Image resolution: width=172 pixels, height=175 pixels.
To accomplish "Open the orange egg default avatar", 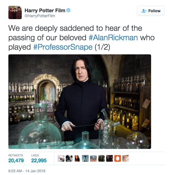I will [x=118, y=158].
